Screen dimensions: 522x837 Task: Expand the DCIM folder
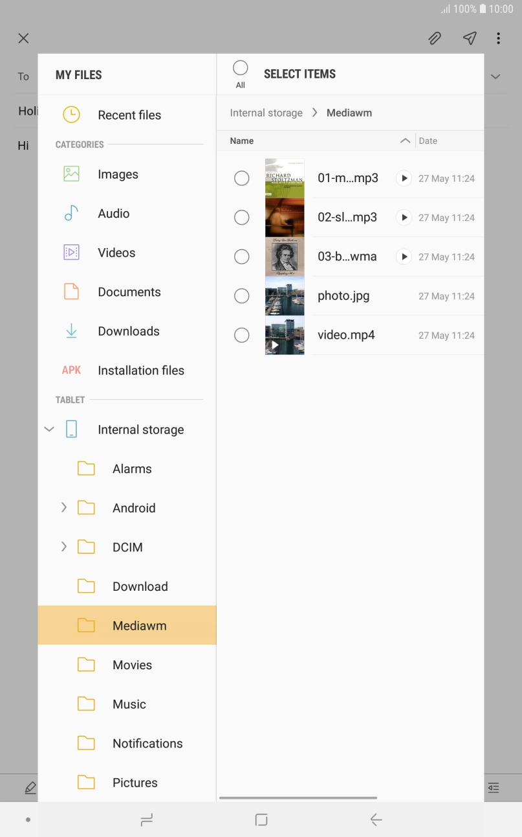63,547
